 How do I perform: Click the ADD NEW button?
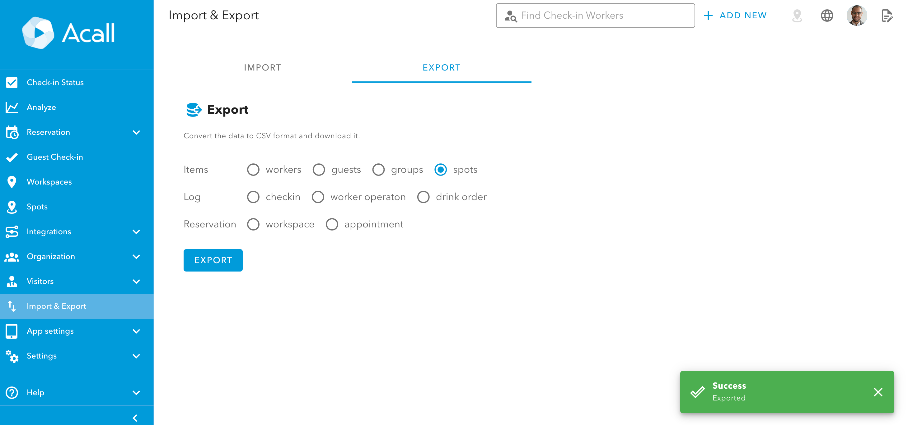(x=735, y=16)
